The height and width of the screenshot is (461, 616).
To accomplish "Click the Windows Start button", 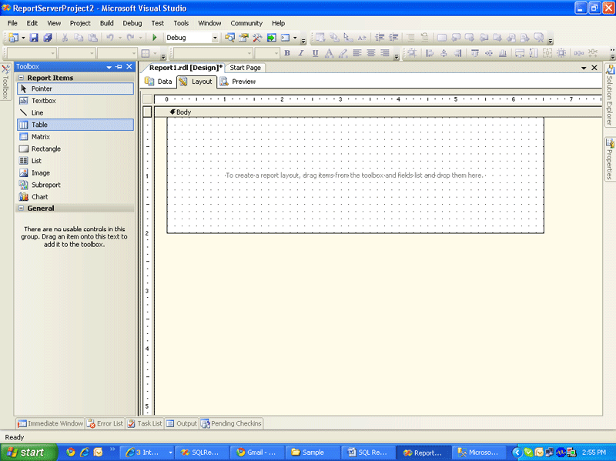I will [x=28, y=453].
